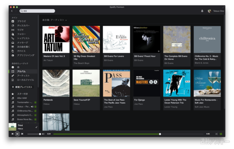Click the now-playing album art thumbnail
Image resolution: width=234 pixels, height=149 pixels.
(12, 127)
